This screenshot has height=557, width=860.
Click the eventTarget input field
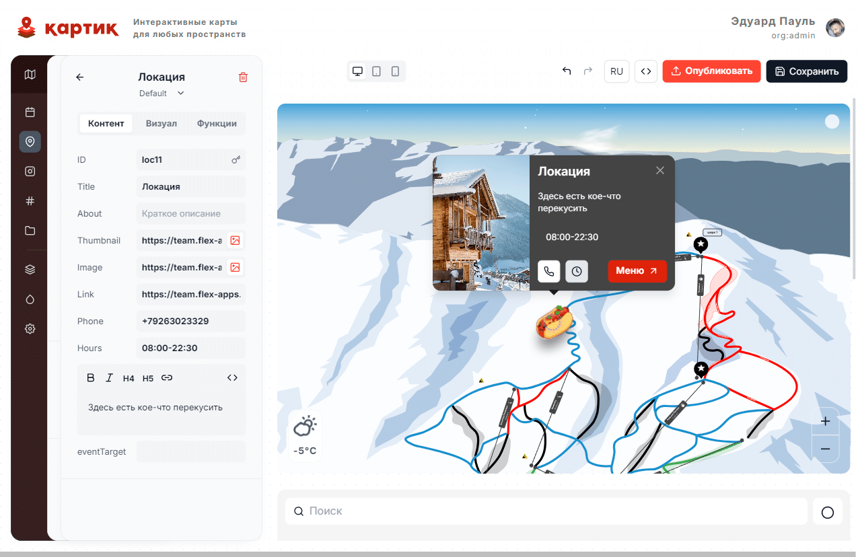(x=191, y=451)
